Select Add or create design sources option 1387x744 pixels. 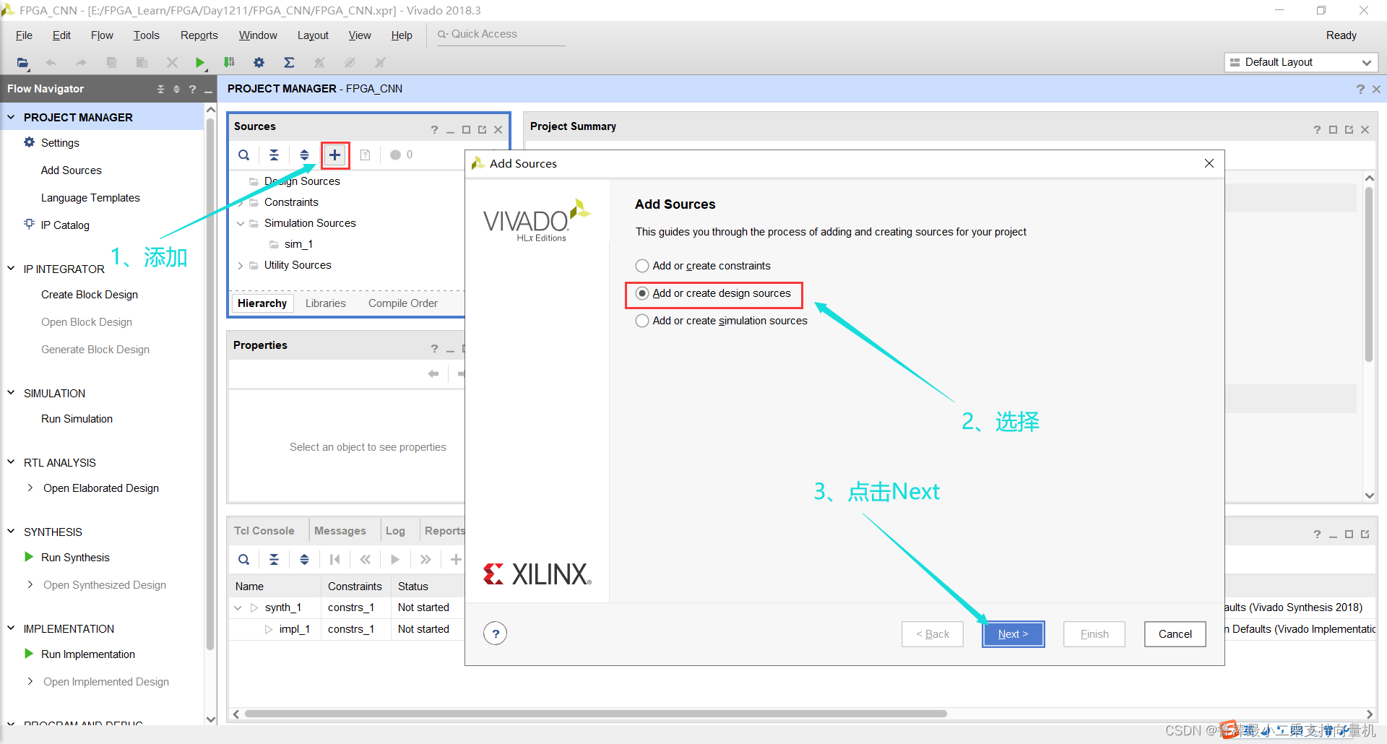coord(713,293)
